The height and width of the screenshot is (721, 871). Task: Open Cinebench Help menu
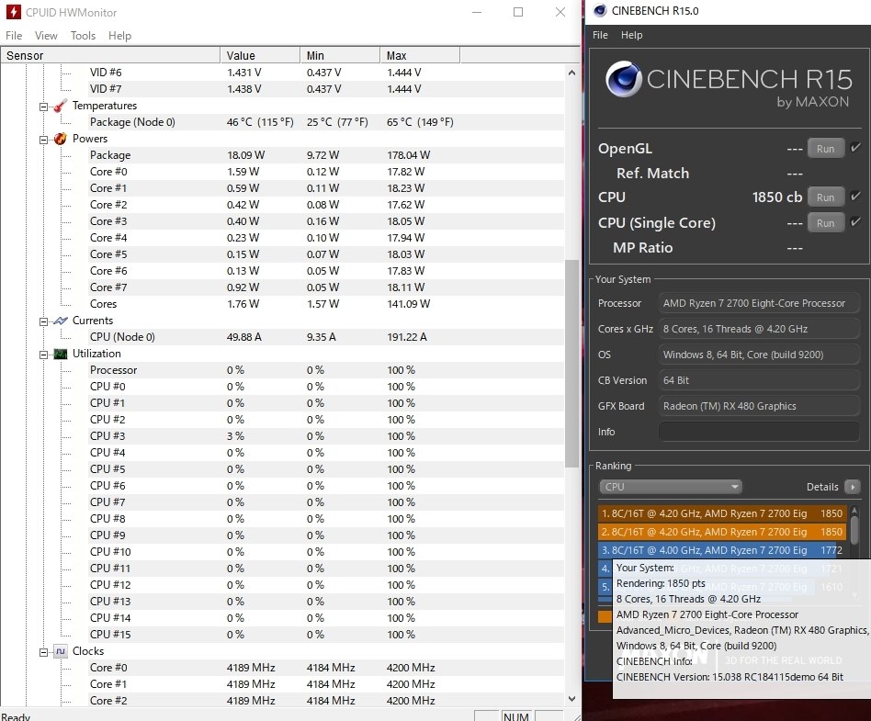631,35
